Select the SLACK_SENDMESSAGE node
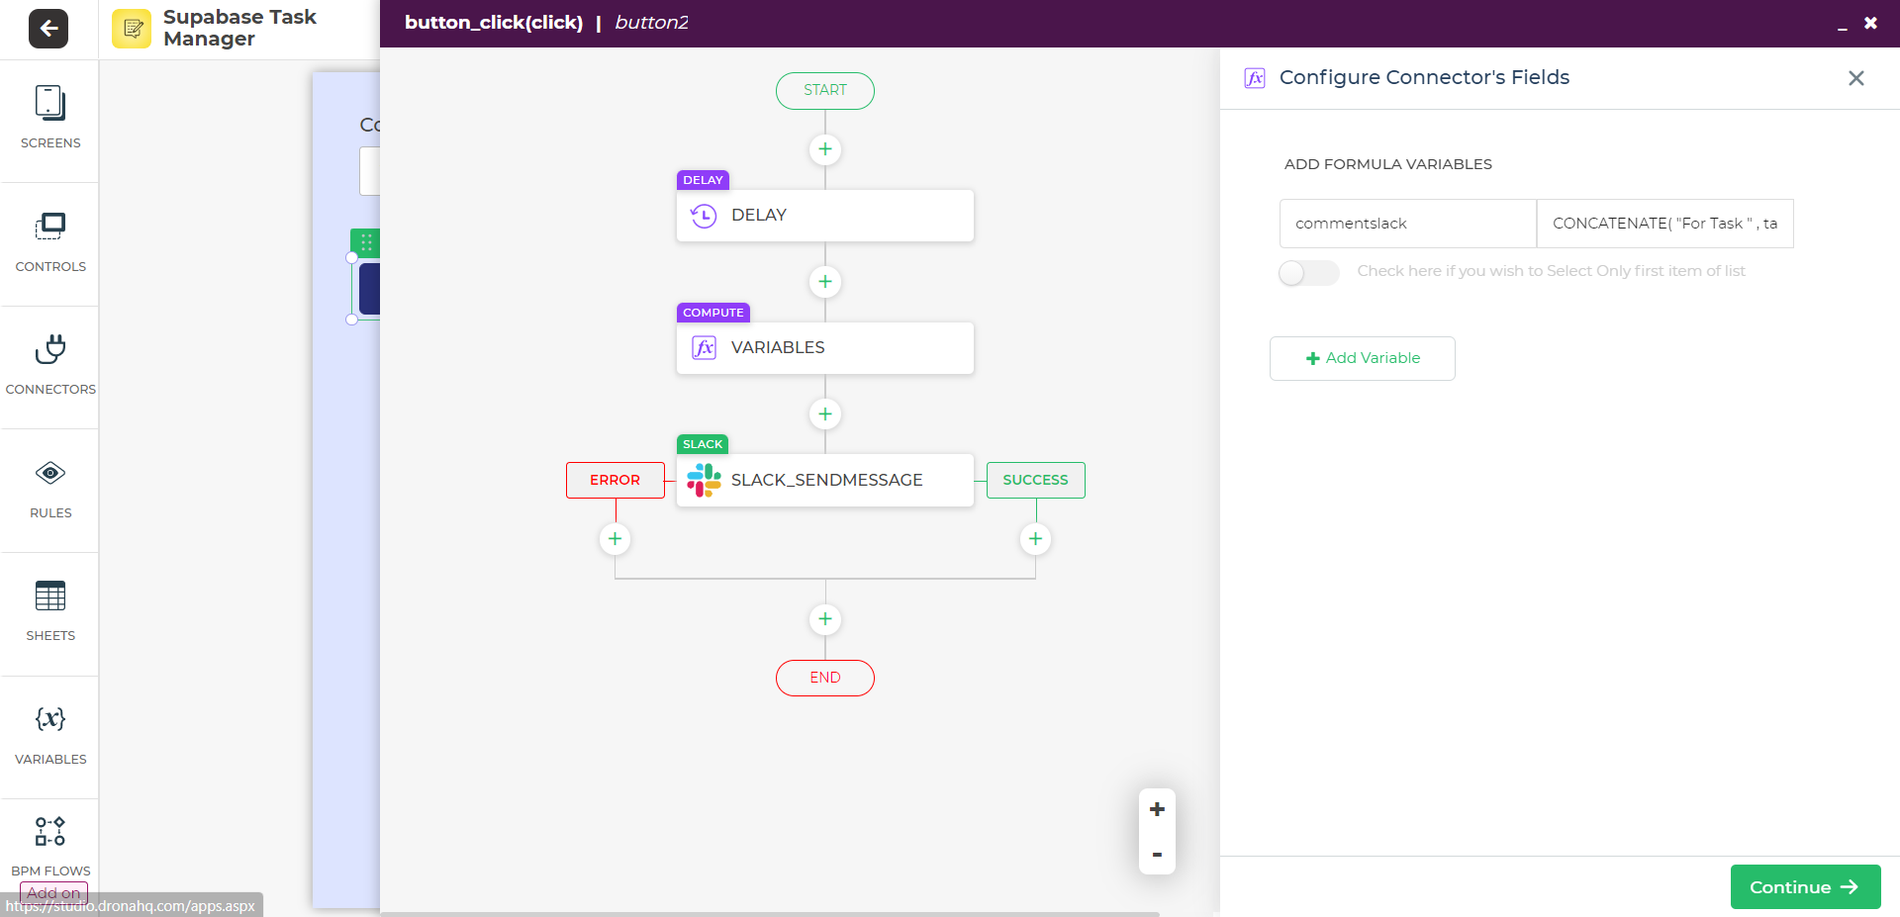 (x=824, y=481)
